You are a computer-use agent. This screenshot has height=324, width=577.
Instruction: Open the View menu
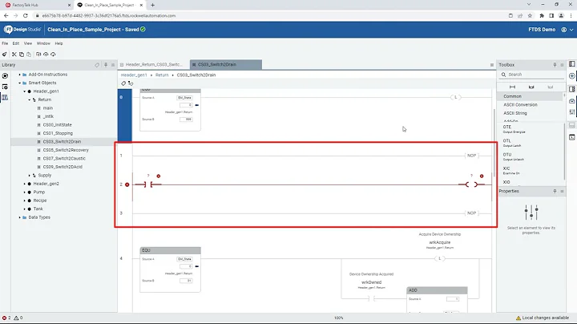[28, 43]
